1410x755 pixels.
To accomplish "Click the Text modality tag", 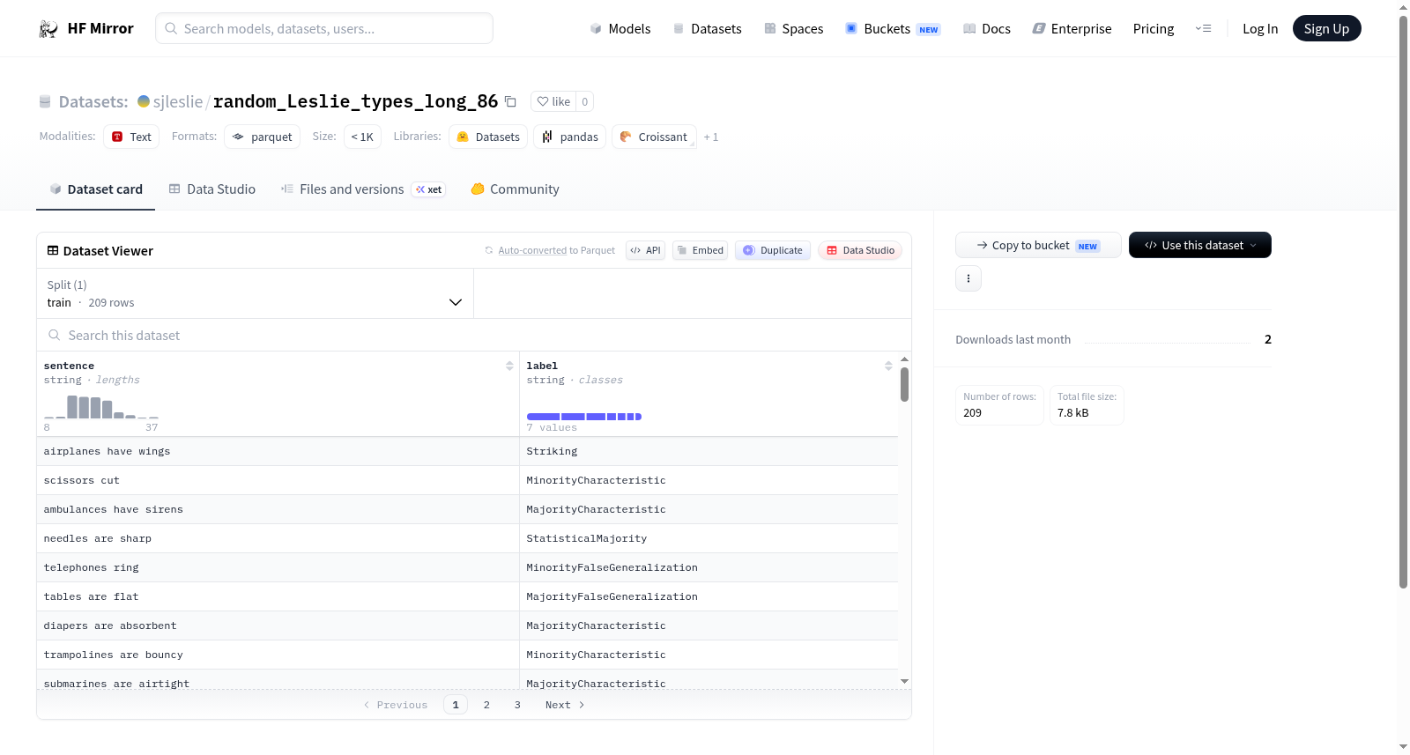I will (131, 137).
